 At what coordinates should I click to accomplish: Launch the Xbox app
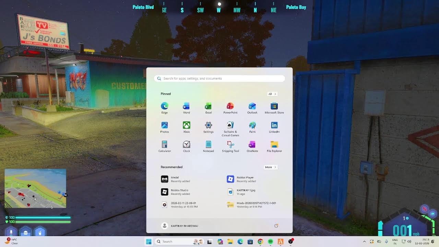click(186, 127)
